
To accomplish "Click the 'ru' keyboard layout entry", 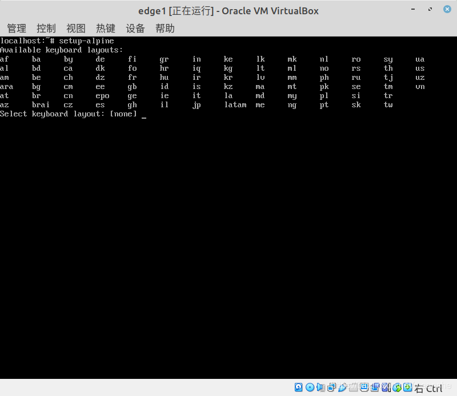I will [x=356, y=78].
